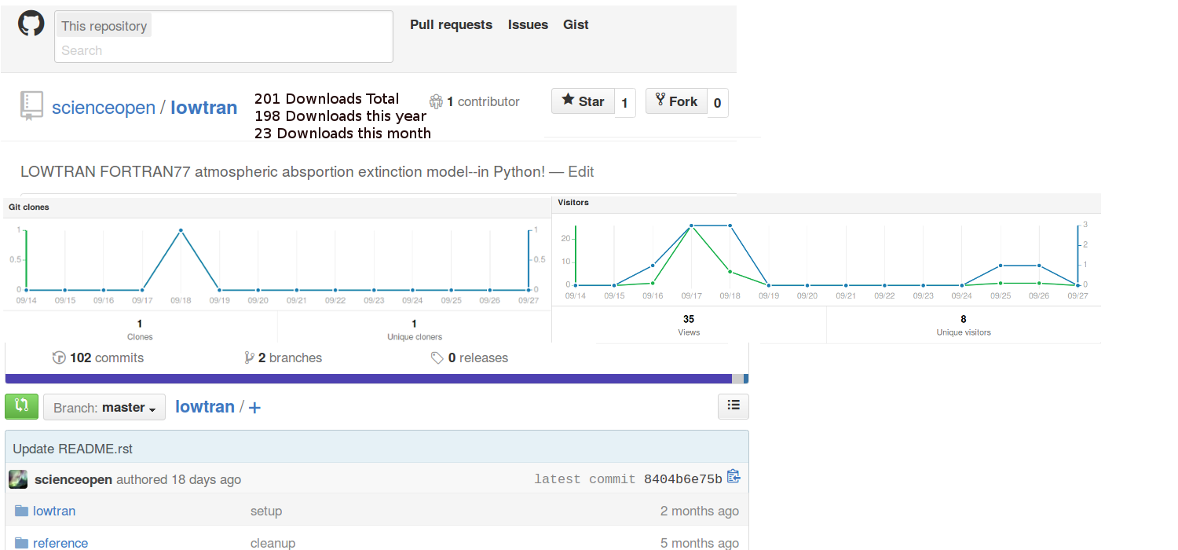Open the 1 contributor link

(475, 101)
